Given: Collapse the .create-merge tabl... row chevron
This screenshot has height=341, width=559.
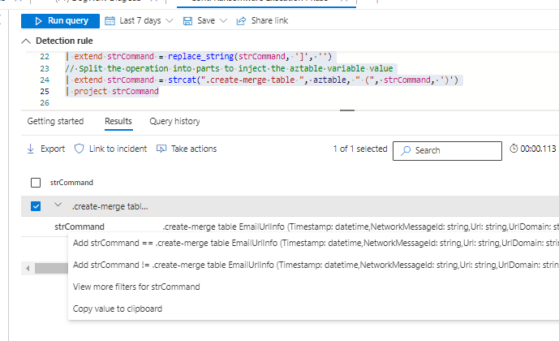Looking at the screenshot, I should tap(58, 205).
